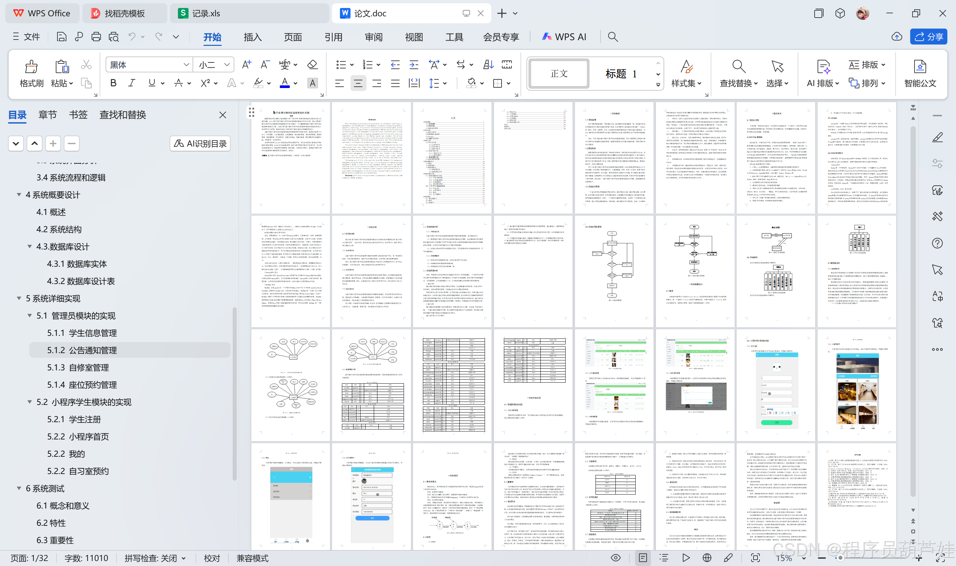This screenshot has height=566, width=956.
Task: Click the Clear formatting eraser icon
Action: [312, 64]
